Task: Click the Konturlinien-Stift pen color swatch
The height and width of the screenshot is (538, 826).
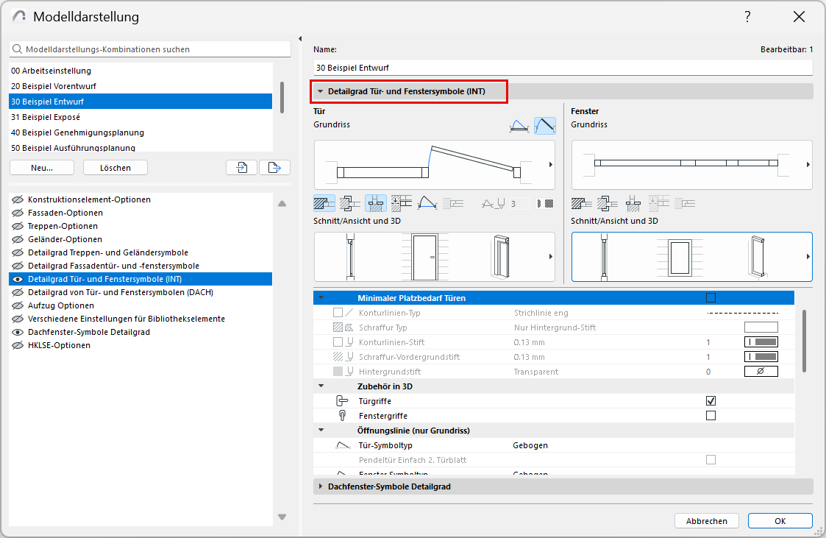Action: [761, 342]
